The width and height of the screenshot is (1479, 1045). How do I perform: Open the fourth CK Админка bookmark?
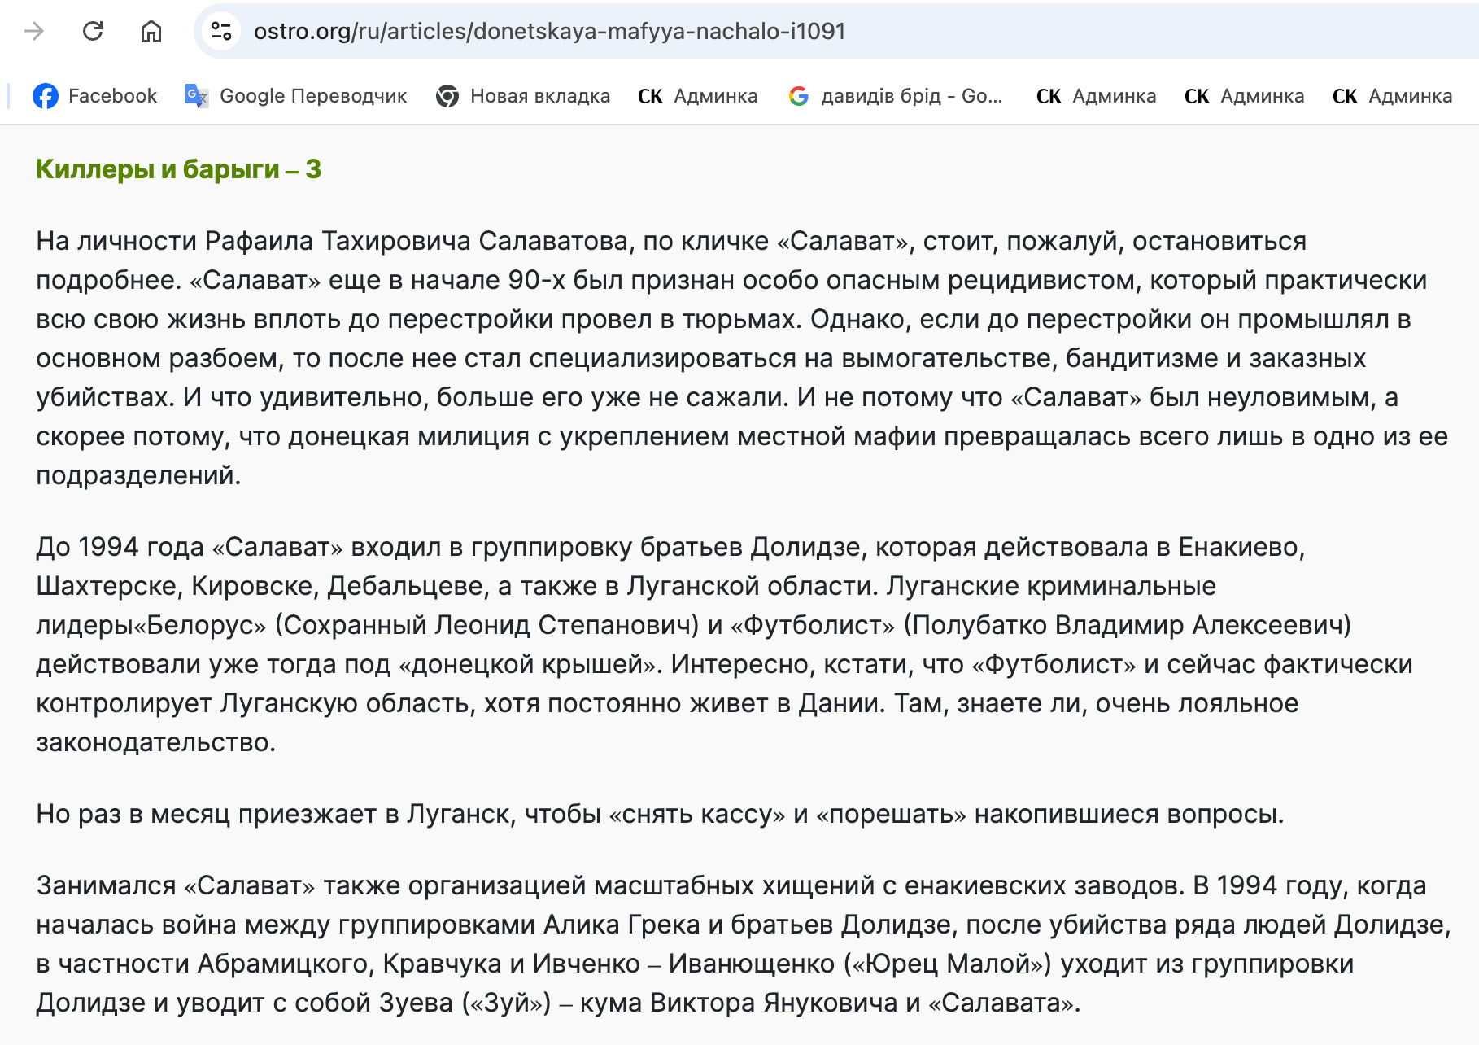[1392, 96]
